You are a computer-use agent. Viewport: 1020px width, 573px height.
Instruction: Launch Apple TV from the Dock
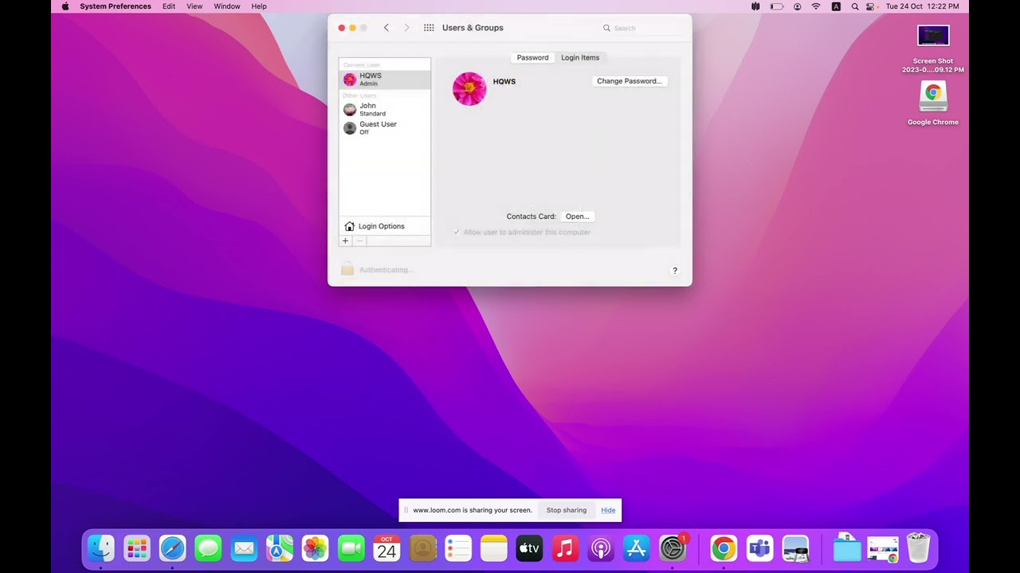529,548
